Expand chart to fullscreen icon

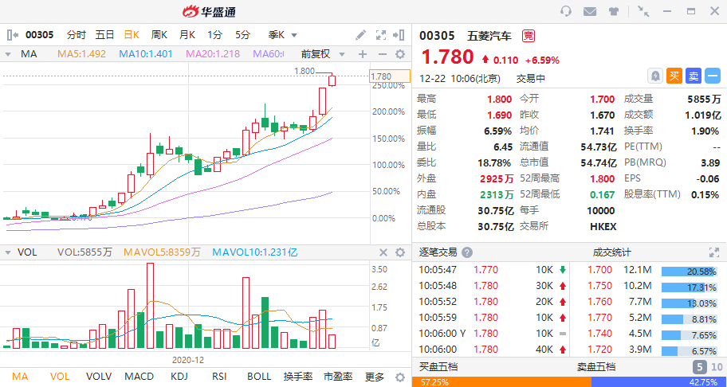point(381,35)
